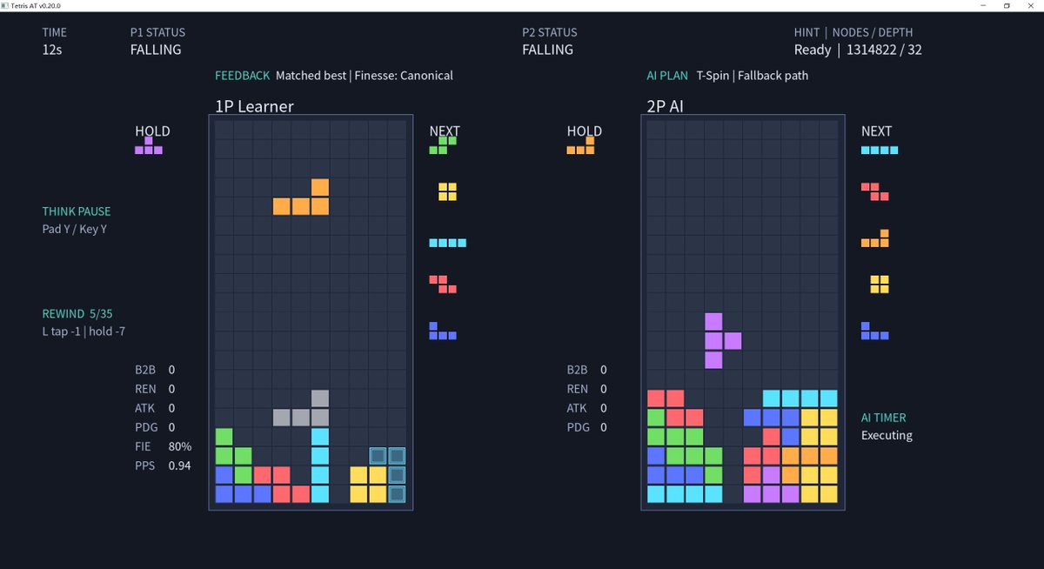Click the L tap -1 | hold -7 text
Image resolution: width=1044 pixels, height=569 pixels.
84,331
